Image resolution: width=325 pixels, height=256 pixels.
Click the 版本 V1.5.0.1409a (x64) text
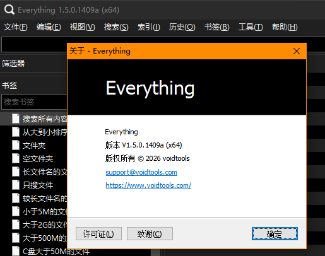(144, 145)
